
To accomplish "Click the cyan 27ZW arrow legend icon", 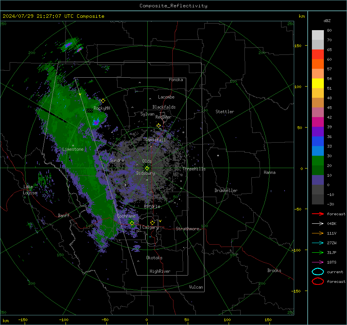I will pos(318,243).
